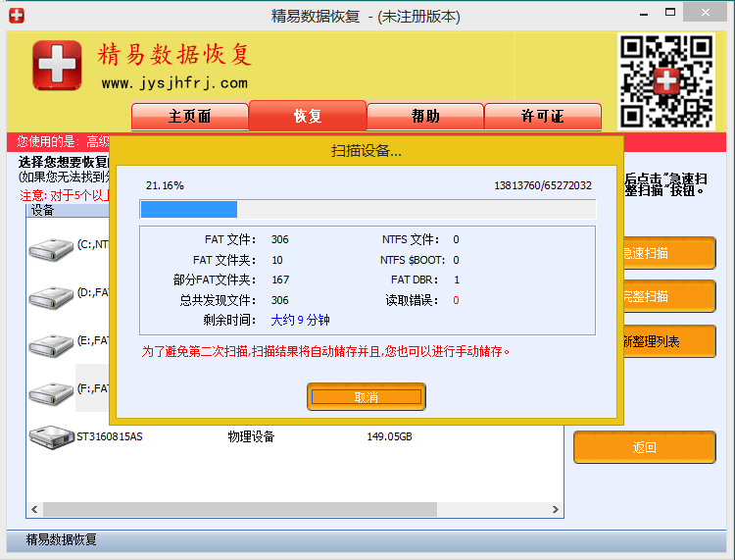
Task: Click the FAT DBR value 1
Action: (457, 280)
